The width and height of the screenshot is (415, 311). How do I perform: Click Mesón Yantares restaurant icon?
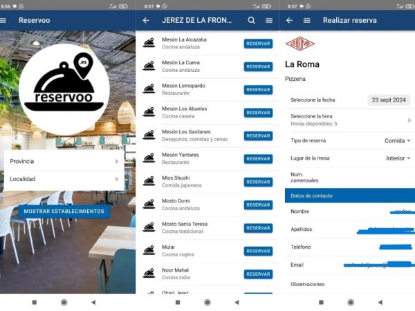coord(149,158)
